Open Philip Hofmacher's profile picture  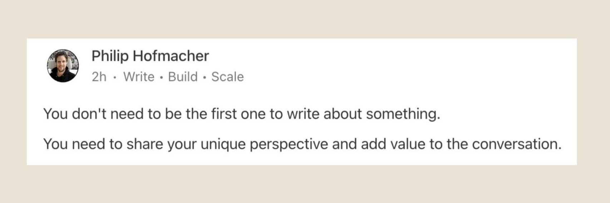[63, 66]
